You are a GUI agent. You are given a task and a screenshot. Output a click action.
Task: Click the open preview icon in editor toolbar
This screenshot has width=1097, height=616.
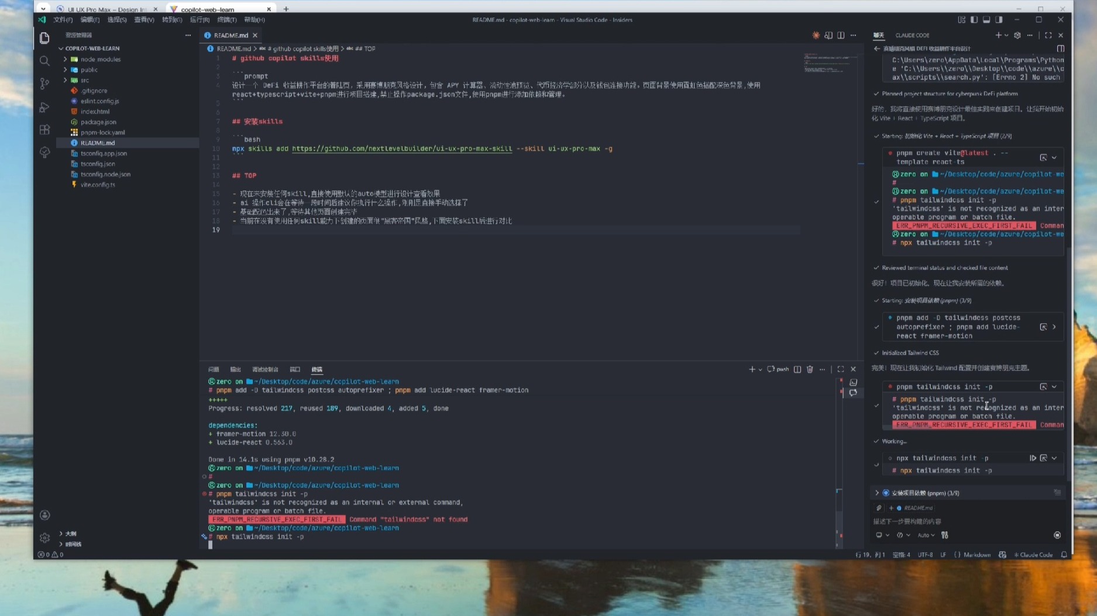coord(828,35)
